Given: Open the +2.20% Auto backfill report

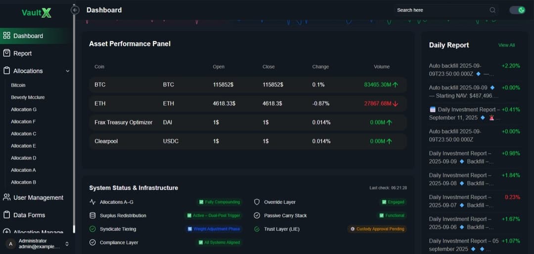Looking at the screenshot, I should pos(474,70).
